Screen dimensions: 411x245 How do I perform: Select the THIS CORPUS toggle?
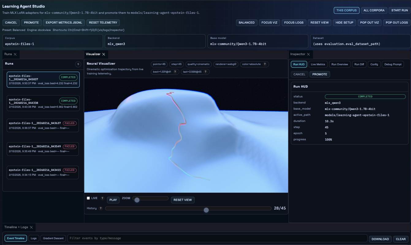click(x=346, y=10)
